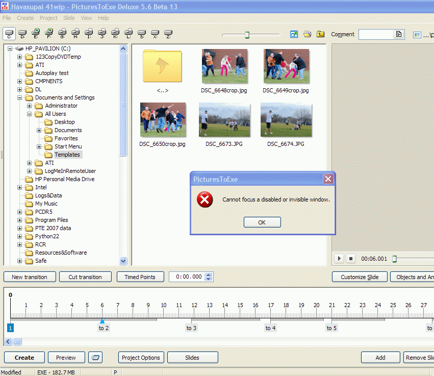Browse the J: drive

coord(102,34)
